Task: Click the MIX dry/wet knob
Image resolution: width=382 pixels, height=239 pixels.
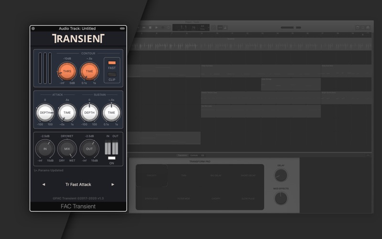Action: click(x=67, y=149)
